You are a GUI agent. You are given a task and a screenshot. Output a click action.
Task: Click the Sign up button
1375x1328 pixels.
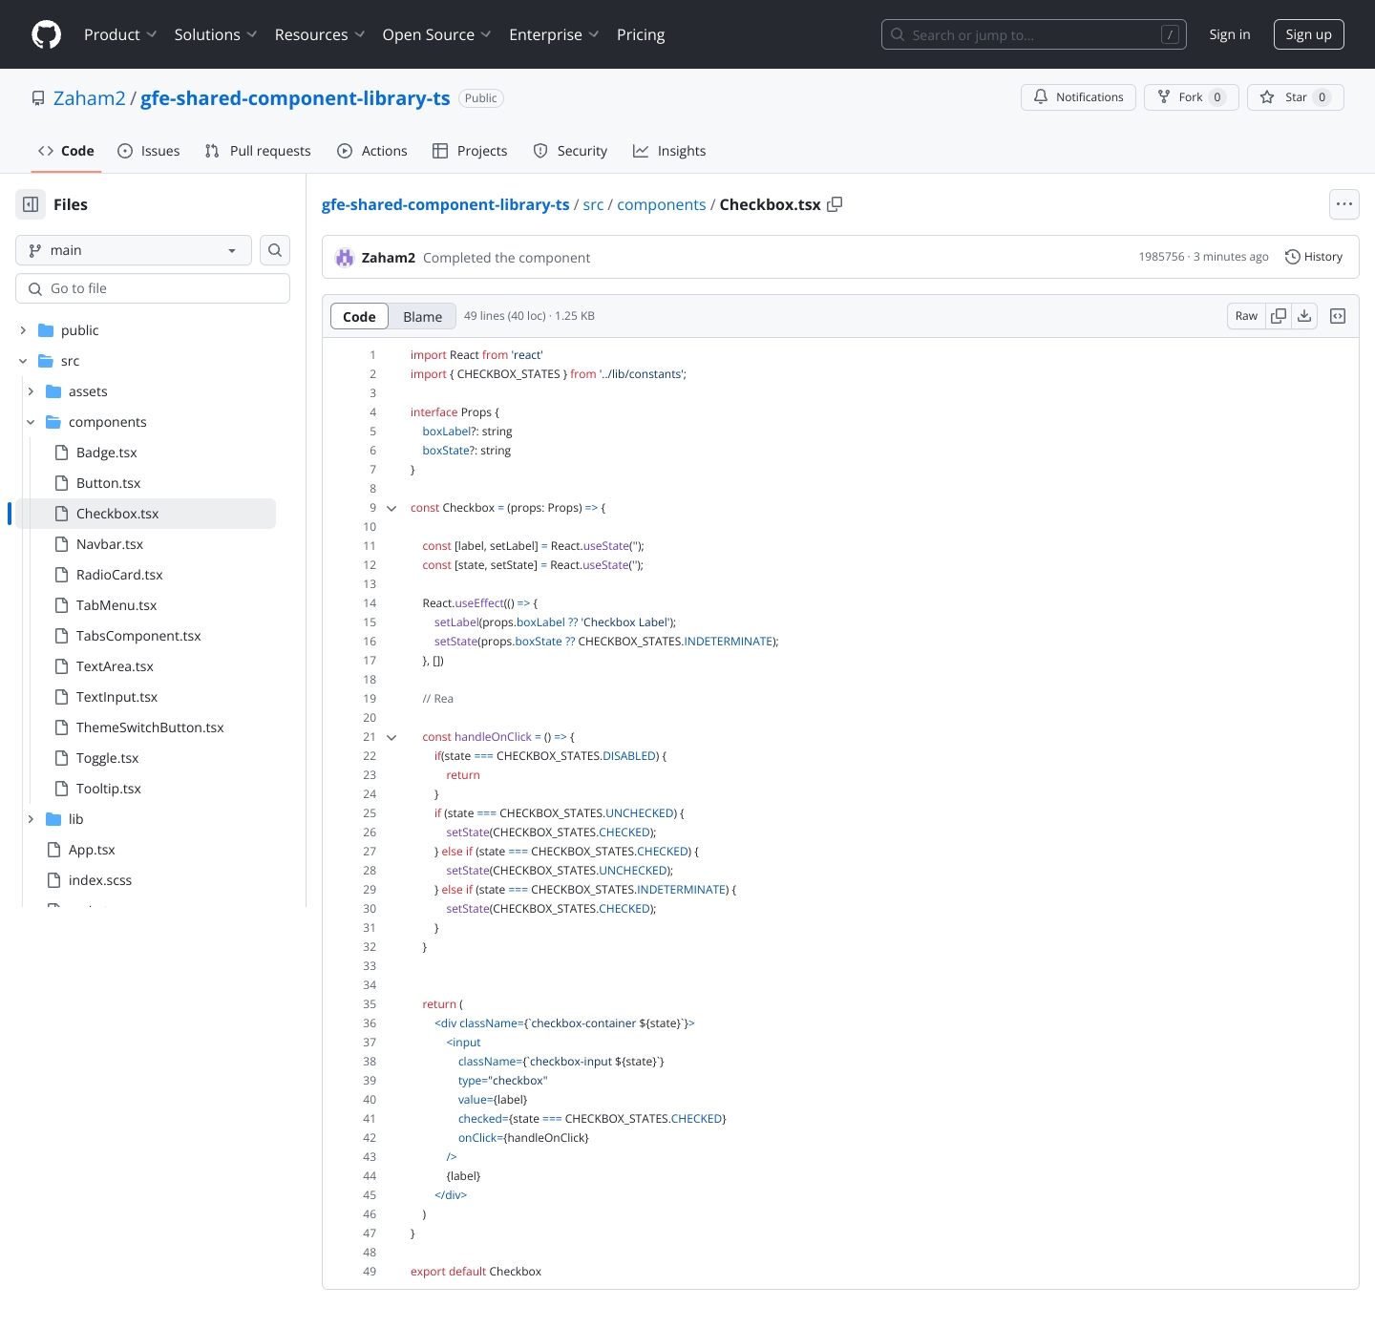pos(1308,34)
